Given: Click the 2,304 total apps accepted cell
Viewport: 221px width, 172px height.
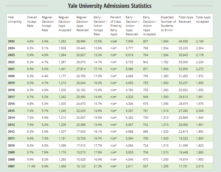Looking at the screenshot, I should [202, 48].
